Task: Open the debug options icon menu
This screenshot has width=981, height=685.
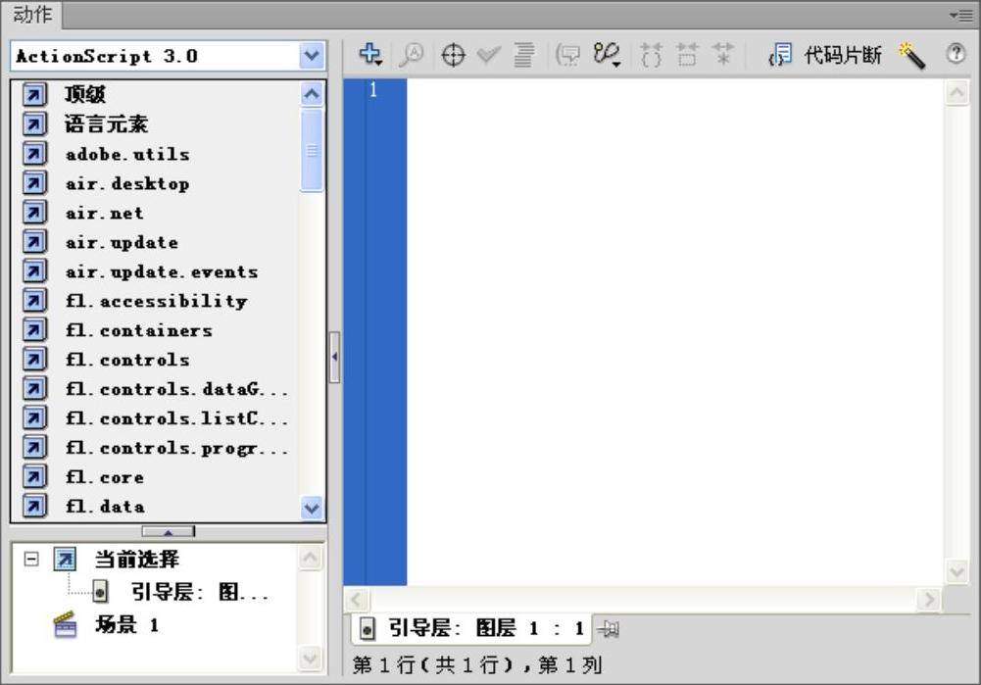Action: coord(607,55)
